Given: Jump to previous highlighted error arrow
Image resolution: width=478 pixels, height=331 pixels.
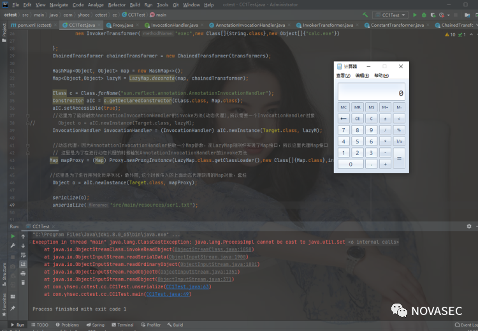Looking at the screenshot, I should point(471,34).
